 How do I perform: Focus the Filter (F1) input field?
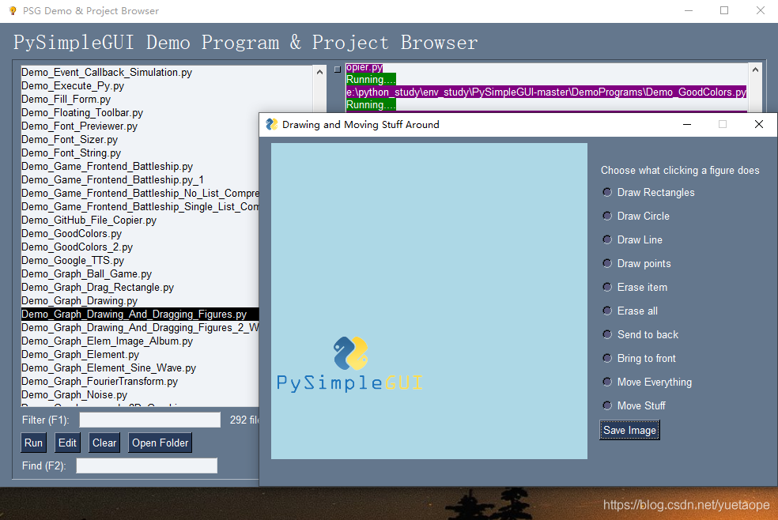(x=150, y=420)
